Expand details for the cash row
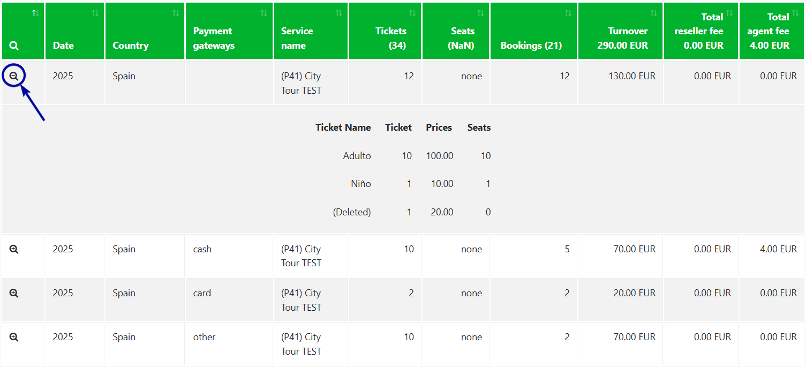 (x=14, y=249)
